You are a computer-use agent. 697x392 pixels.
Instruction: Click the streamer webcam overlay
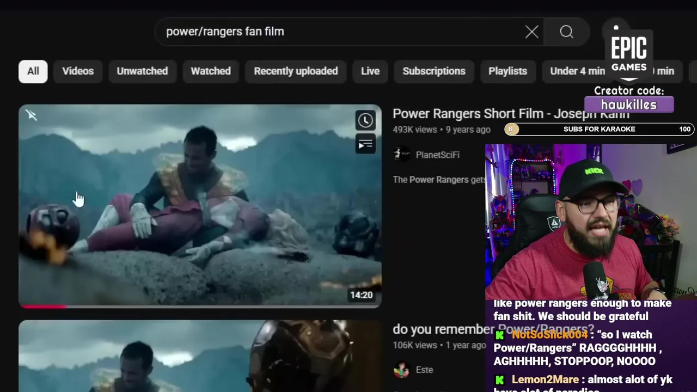tap(591, 222)
